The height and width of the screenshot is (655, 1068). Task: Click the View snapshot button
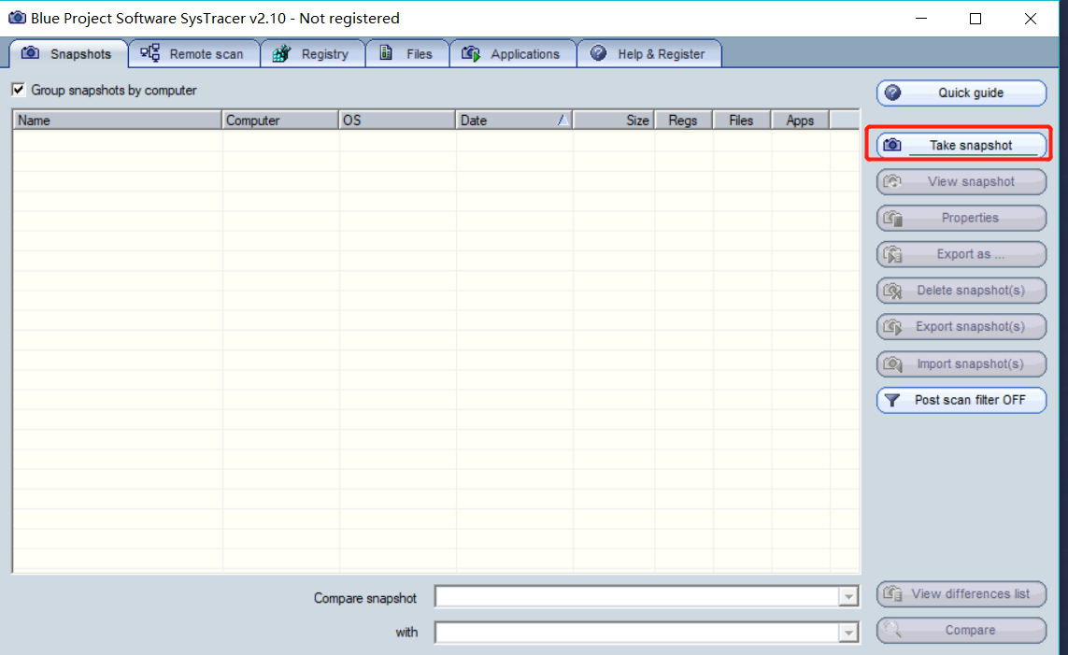[x=961, y=182]
